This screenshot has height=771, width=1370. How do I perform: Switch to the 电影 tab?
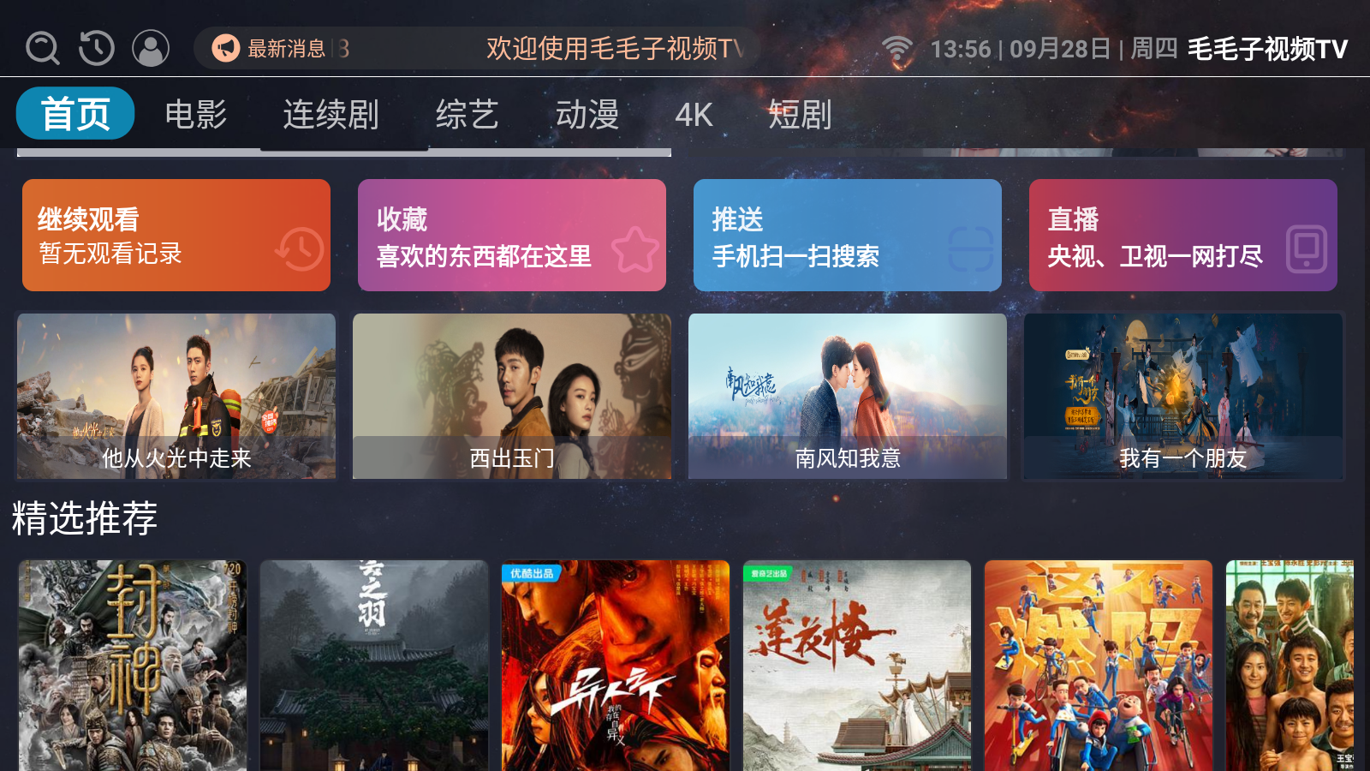click(196, 114)
